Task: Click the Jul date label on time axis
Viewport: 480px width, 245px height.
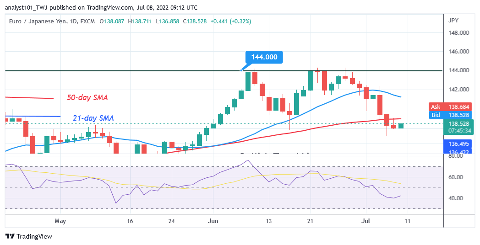Action: (x=366, y=221)
